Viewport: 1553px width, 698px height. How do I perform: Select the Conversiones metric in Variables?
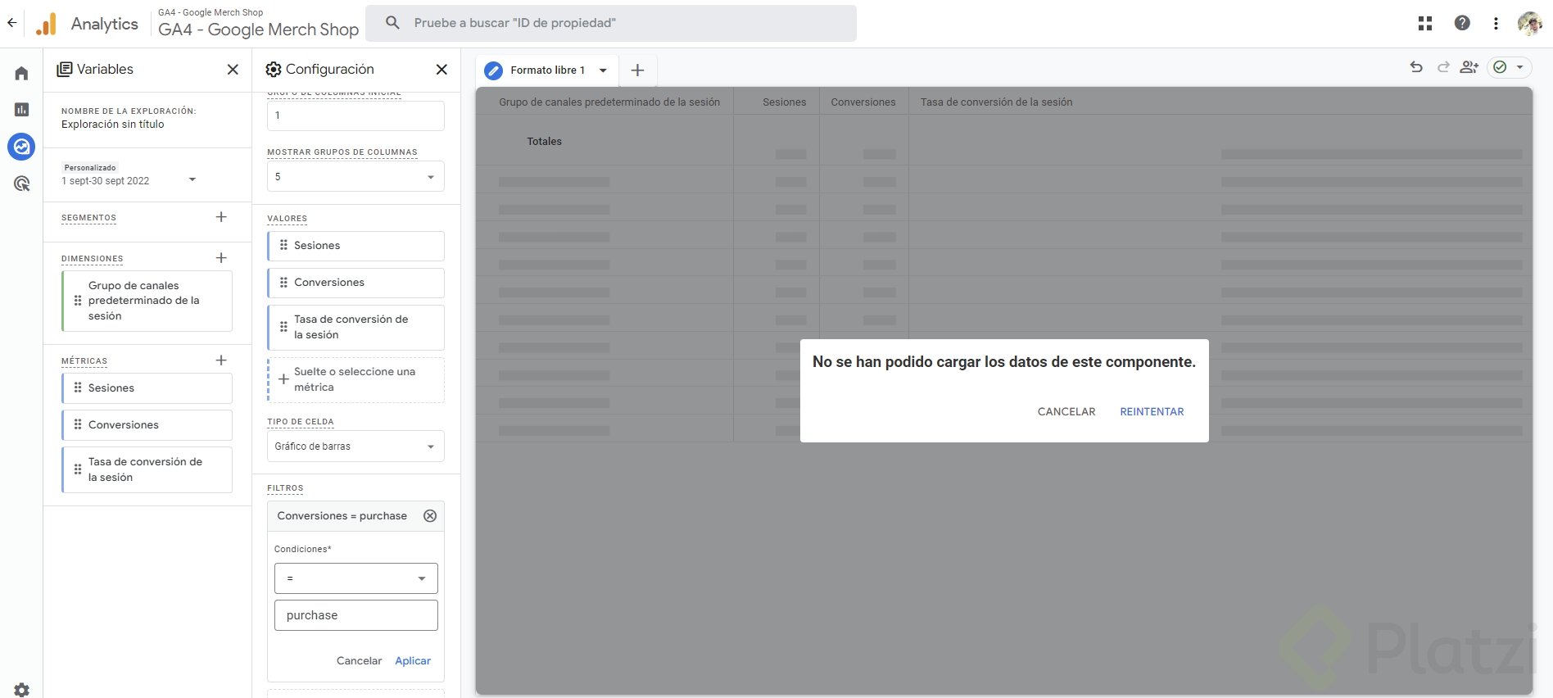click(147, 425)
